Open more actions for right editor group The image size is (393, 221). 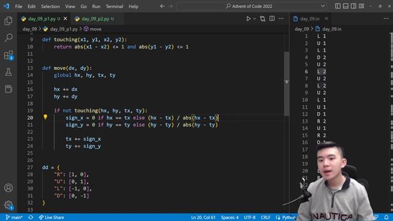coord(386,18)
